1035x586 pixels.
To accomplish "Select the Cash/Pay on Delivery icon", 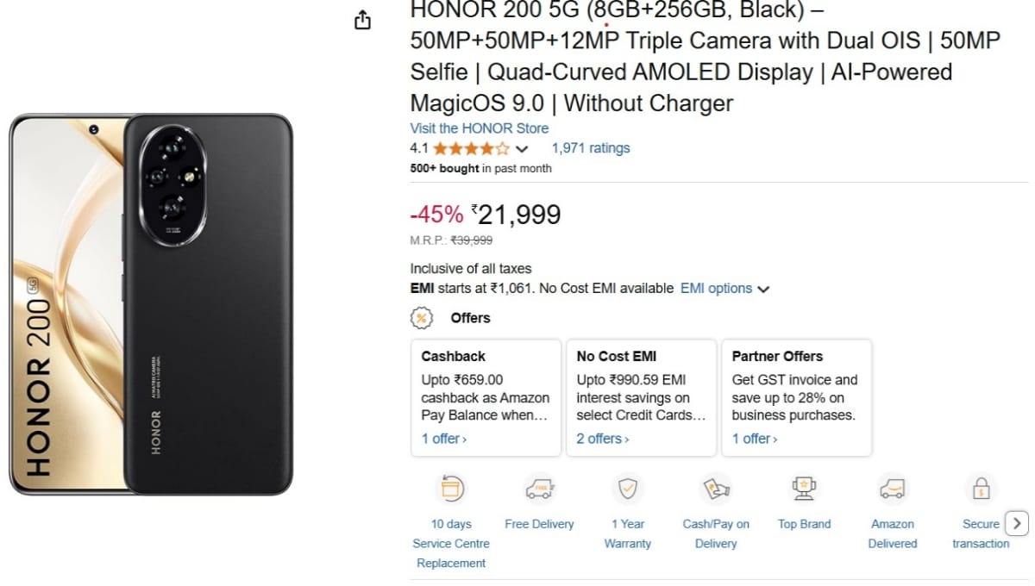I will 717,488.
